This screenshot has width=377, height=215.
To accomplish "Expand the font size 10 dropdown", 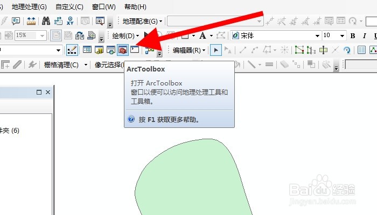I will click(x=342, y=36).
